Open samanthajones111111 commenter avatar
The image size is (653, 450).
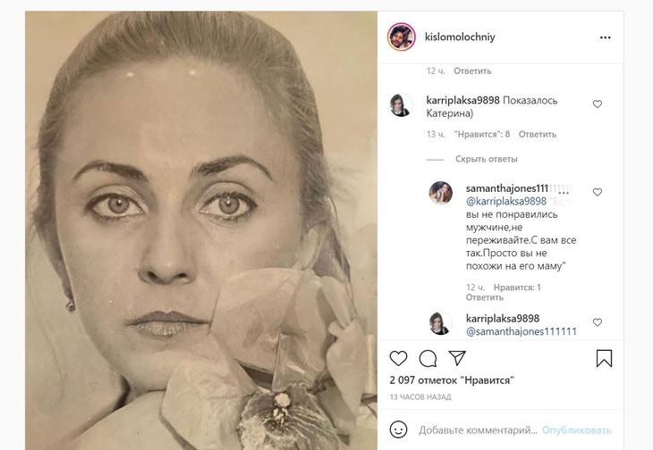[439, 192]
